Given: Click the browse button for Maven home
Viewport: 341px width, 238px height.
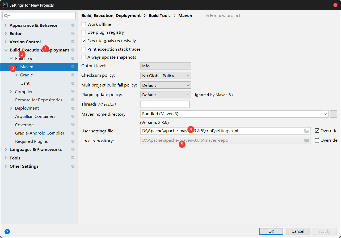Looking at the screenshot, I should (x=334, y=114).
